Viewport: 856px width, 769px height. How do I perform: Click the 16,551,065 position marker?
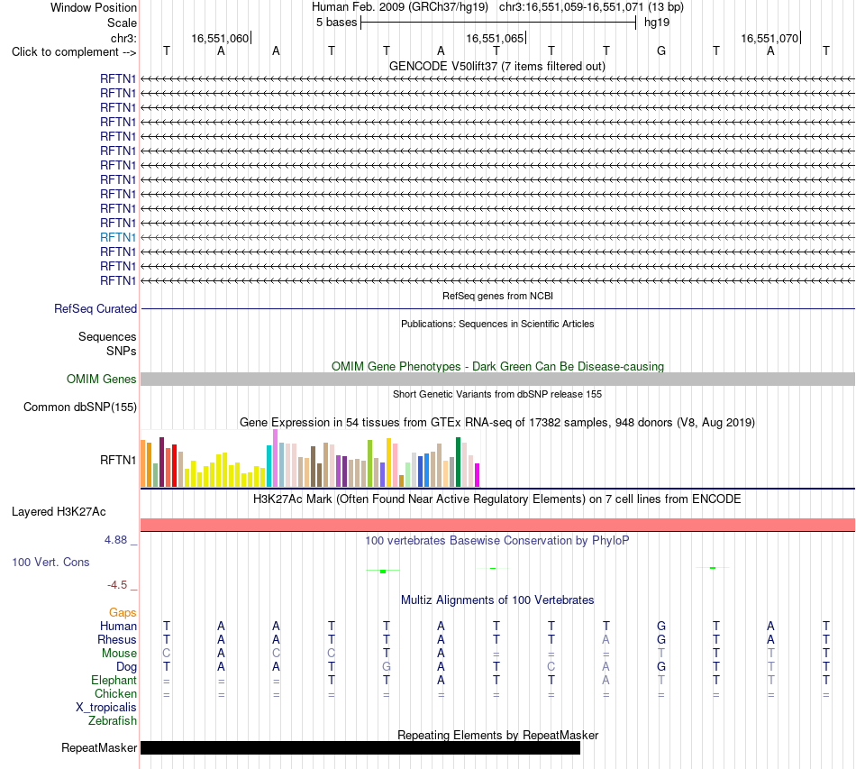click(x=495, y=38)
